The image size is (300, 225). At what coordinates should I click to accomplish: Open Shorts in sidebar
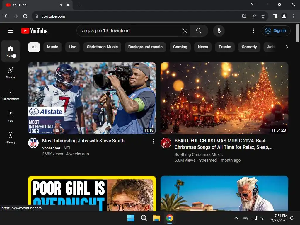[x=11, y=73]
